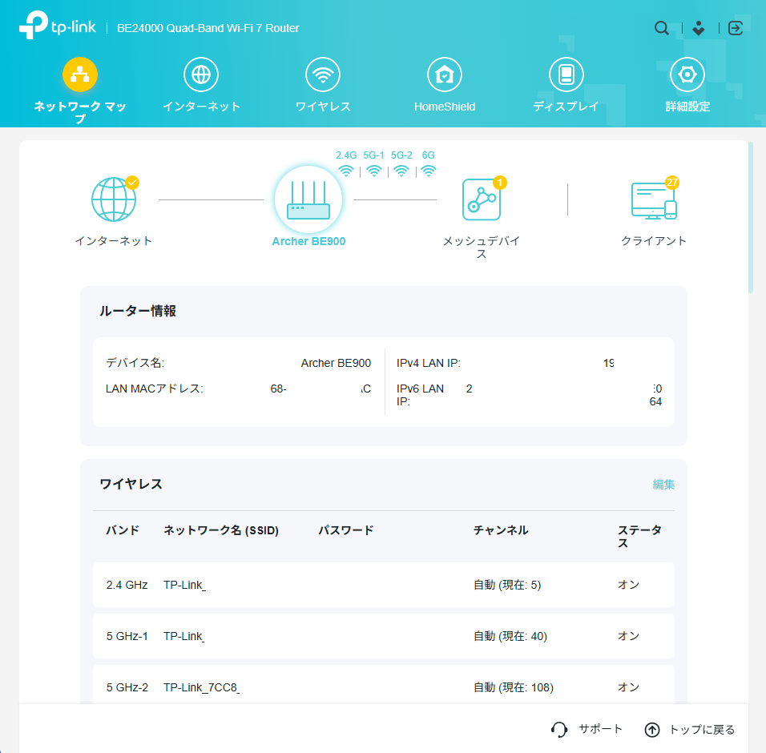Click the パスワード column header
Image resolution: width=766 pixels, height=753 pixels.
346,530
